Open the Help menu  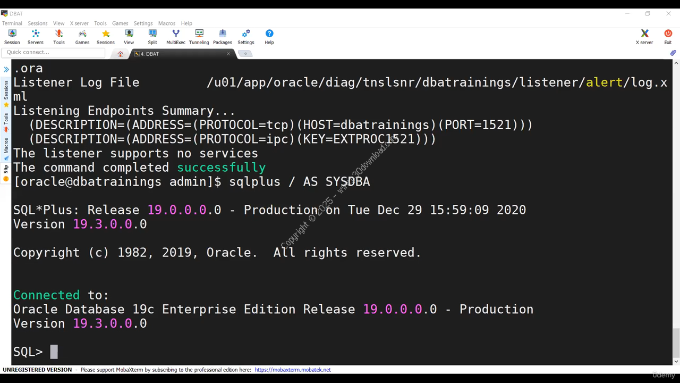coord(186,23)
